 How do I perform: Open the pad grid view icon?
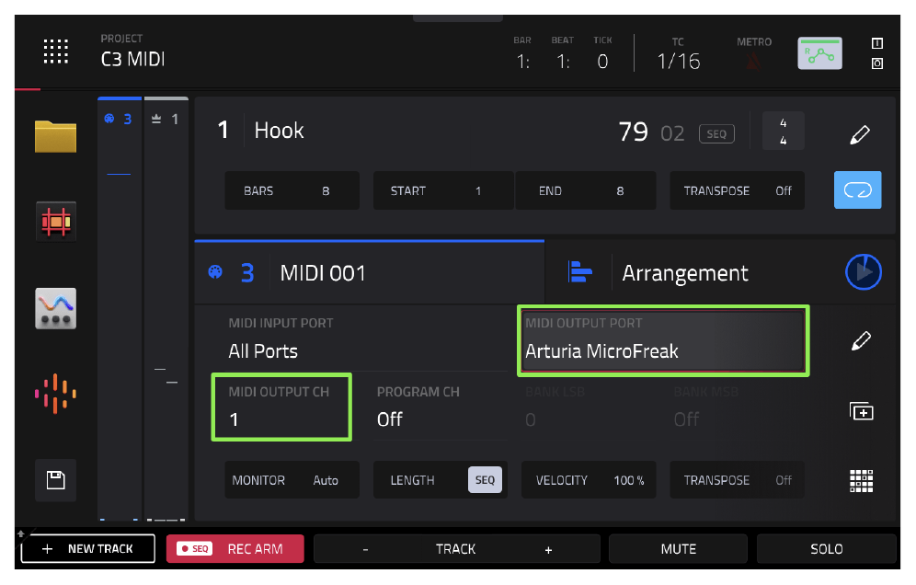click(861, 481)
